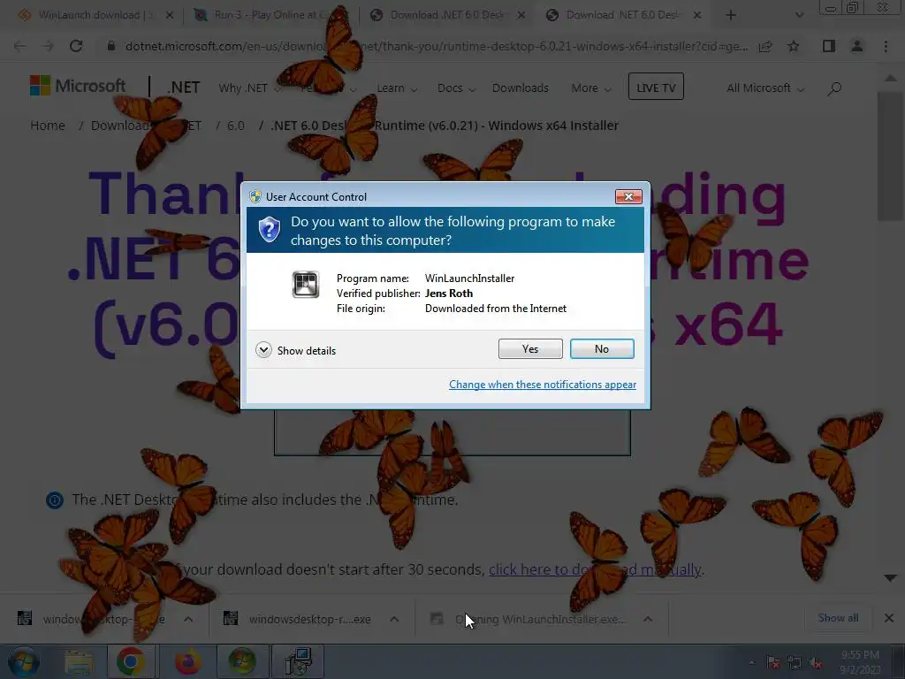Click Show all downloads
Viewport: 905px width, 679px height.
tap(838, 618)
